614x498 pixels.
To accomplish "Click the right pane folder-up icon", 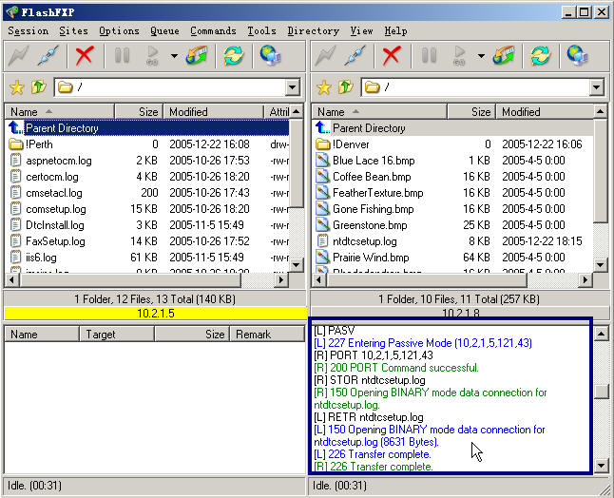I will 346,86.
